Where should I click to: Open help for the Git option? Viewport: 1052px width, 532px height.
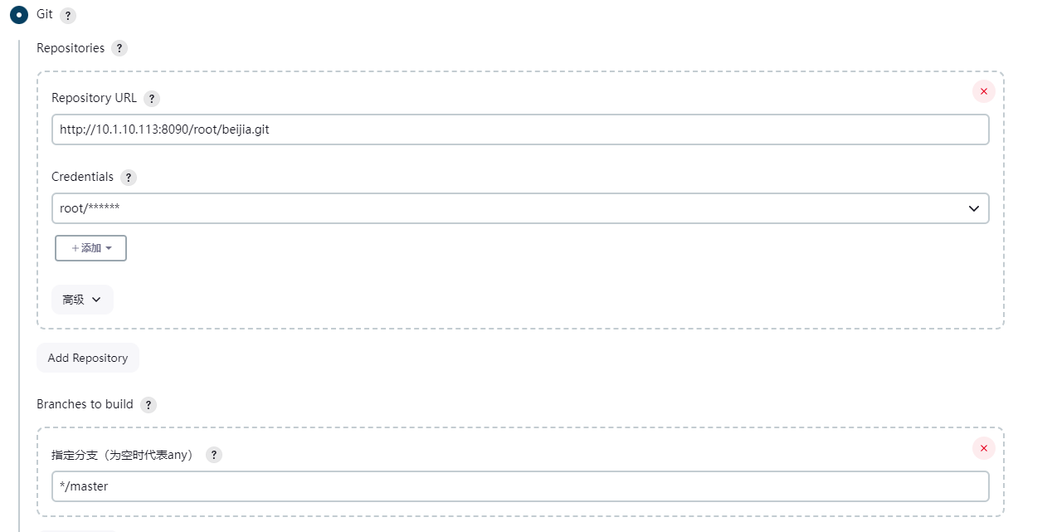click(x=68, y=16)
